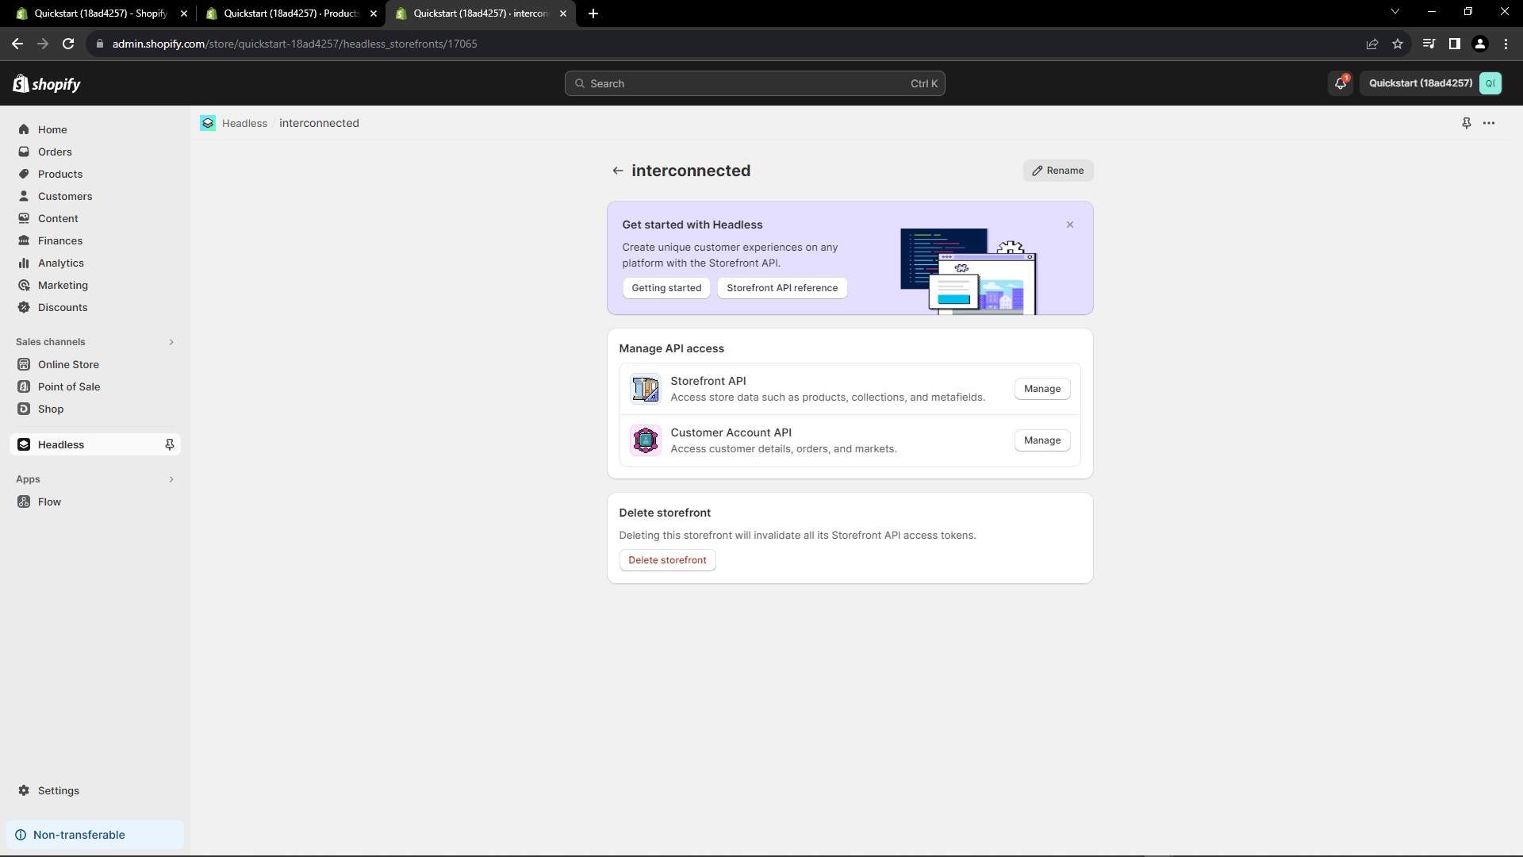Open the Flow app
1523x857 pixels.
tap(50, 502)
